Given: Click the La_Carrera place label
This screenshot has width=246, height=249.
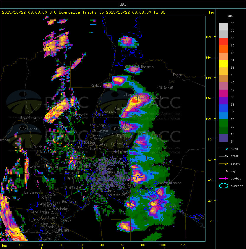Looking at the screenshot, I should tap(33, 193).
